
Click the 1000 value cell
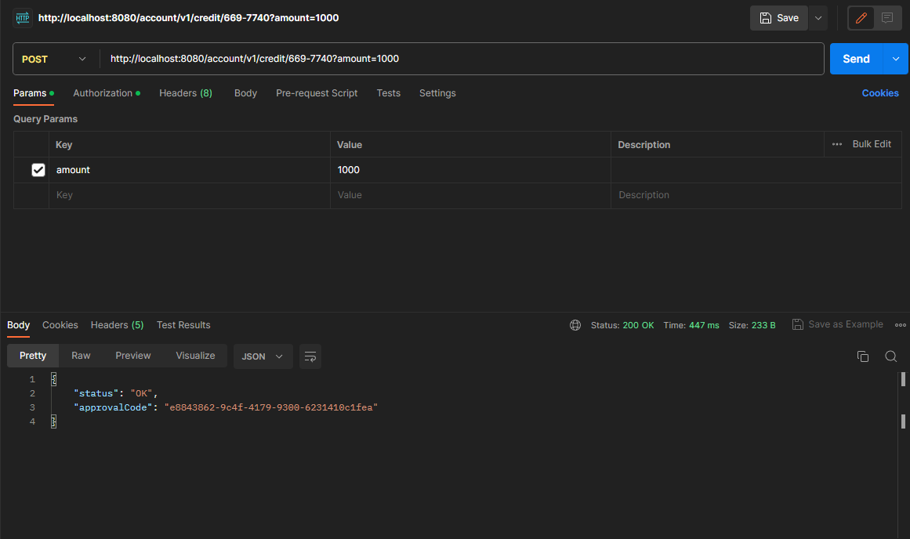[470, 170]
